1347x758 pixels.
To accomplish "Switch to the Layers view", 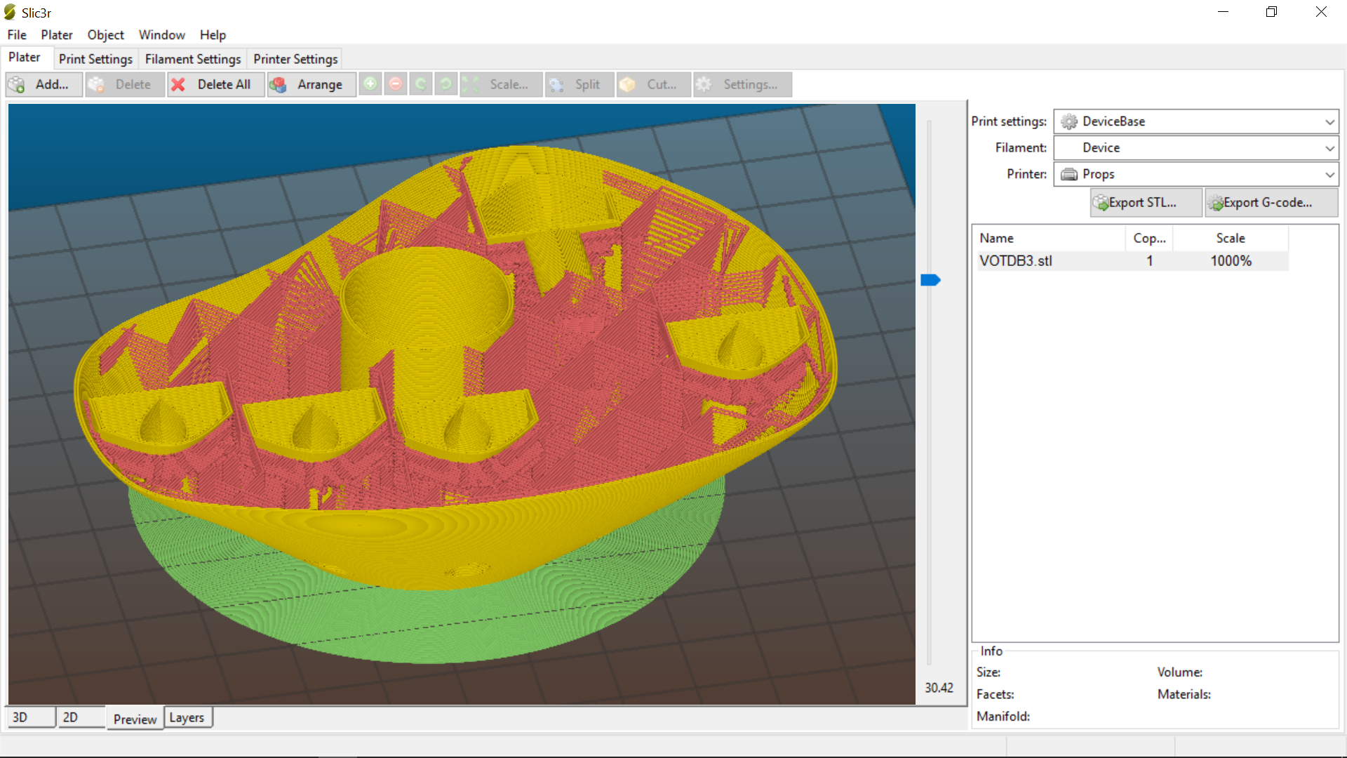I will click(x=187, y=717).
